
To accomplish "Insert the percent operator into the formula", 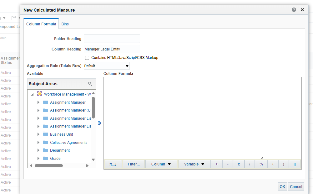I will pos(261,164).
